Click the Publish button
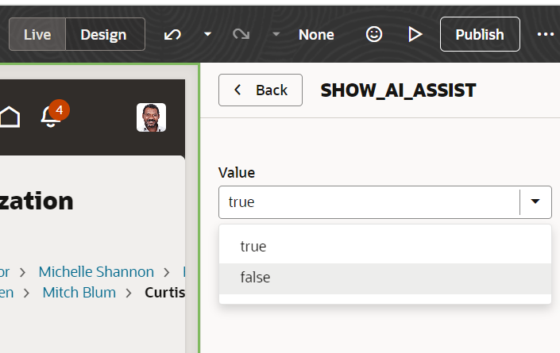 pos(480,34)
